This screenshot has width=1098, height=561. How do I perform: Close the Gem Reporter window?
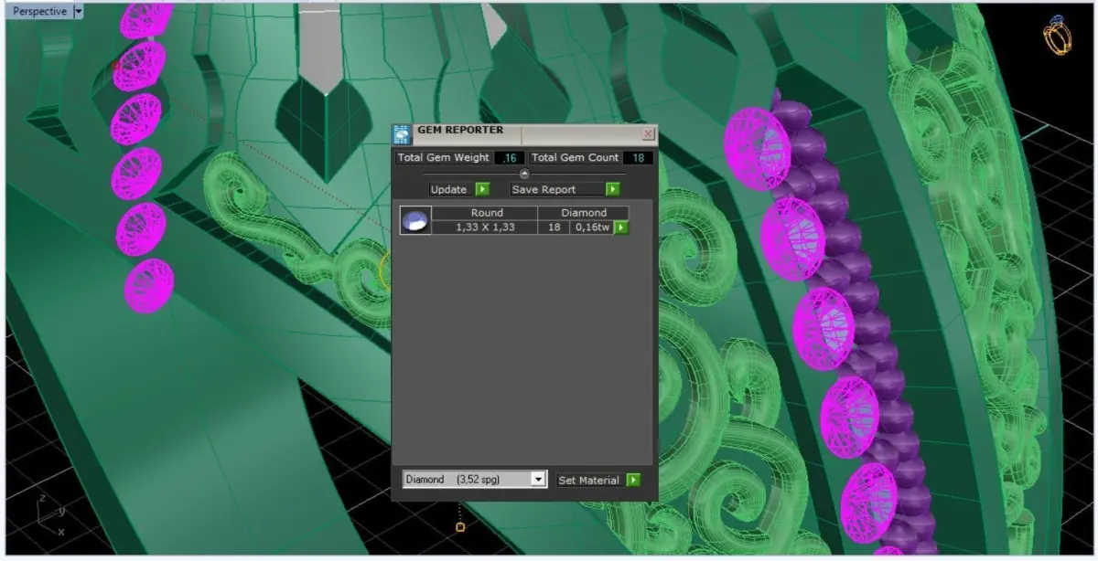pyautogui.click(x=648, y=134)
